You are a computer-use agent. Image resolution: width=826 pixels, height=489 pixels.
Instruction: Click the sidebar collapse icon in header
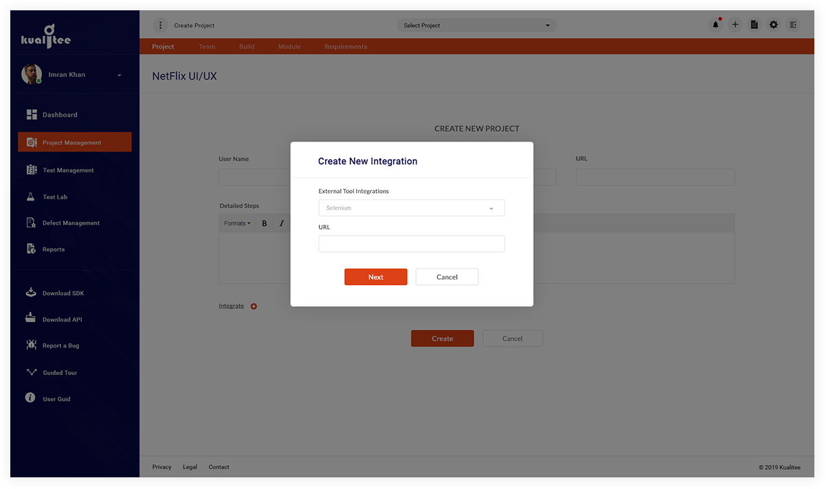793,25
